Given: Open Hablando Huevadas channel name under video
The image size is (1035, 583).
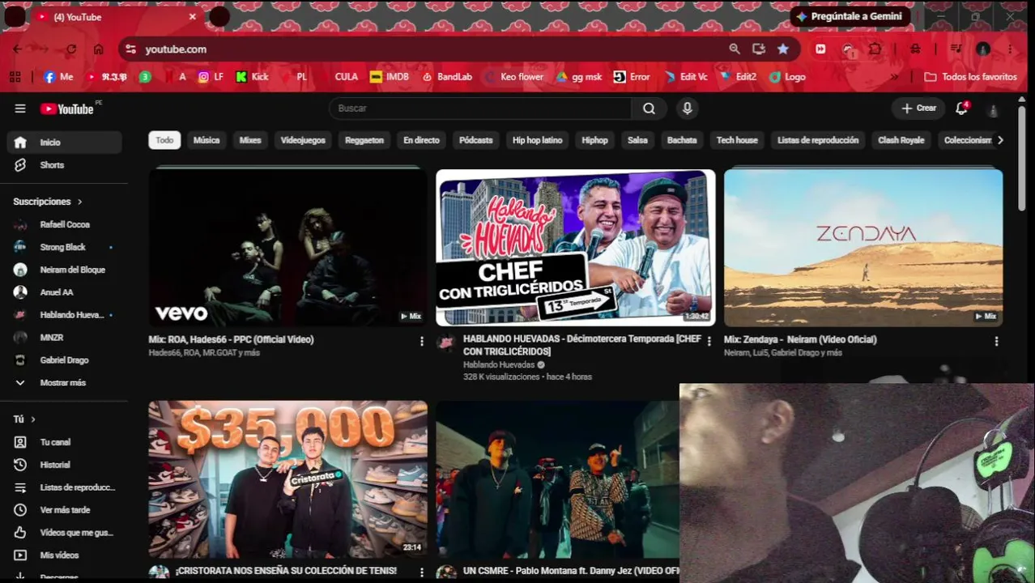Looking at the screenshot, I should tap(500, 365).
